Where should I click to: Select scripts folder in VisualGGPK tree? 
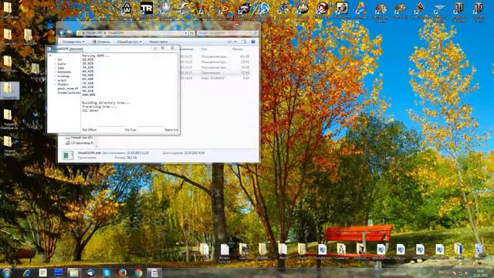click(x=62, y=80)
